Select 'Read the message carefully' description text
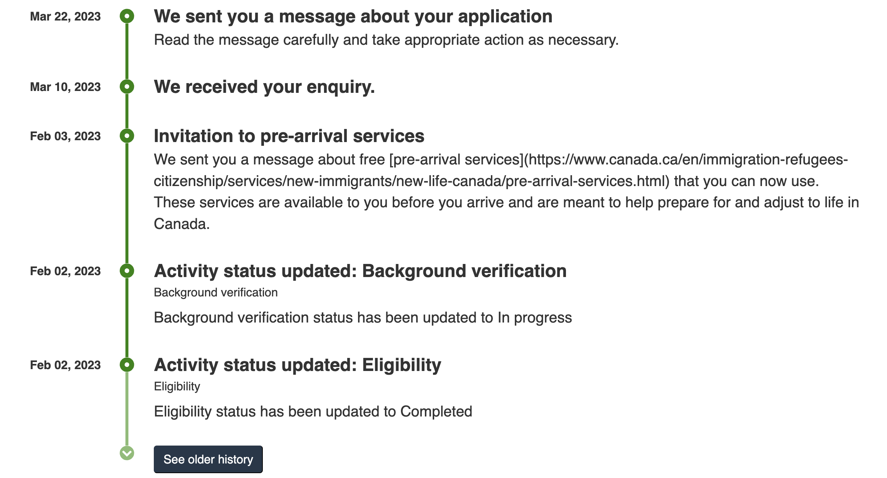This screenshot has height=478, width=887. point(386,40)
